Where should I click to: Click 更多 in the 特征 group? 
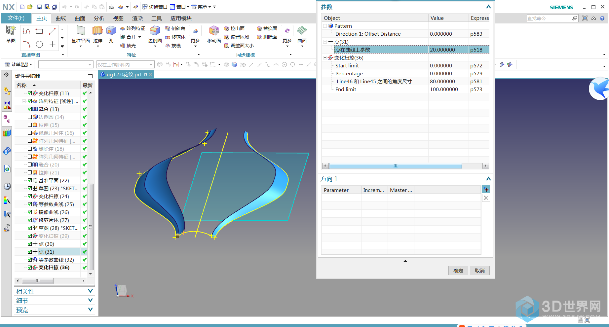[x=195, y=36]
